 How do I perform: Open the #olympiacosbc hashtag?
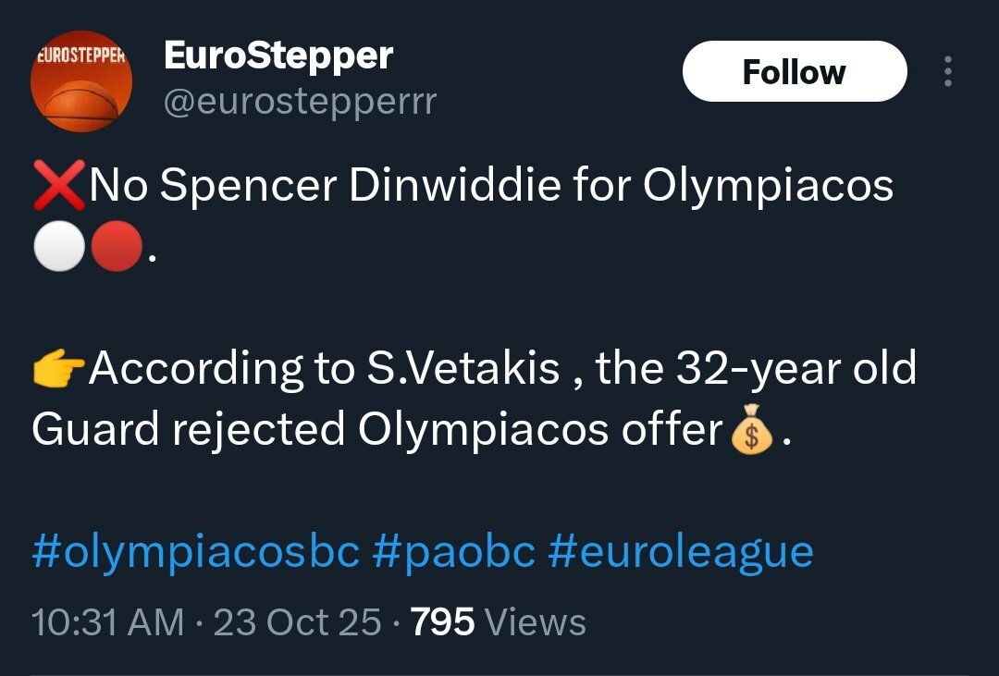(x=195, y=552)
